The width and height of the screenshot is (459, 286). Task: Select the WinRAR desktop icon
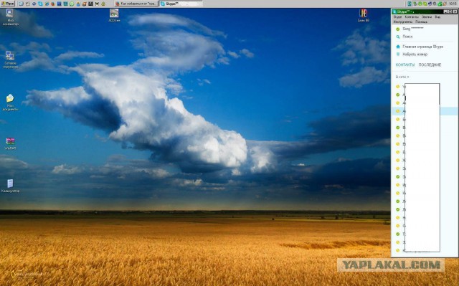point(10,143)
